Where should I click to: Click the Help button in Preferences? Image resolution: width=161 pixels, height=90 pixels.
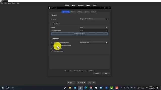[106, 73]
